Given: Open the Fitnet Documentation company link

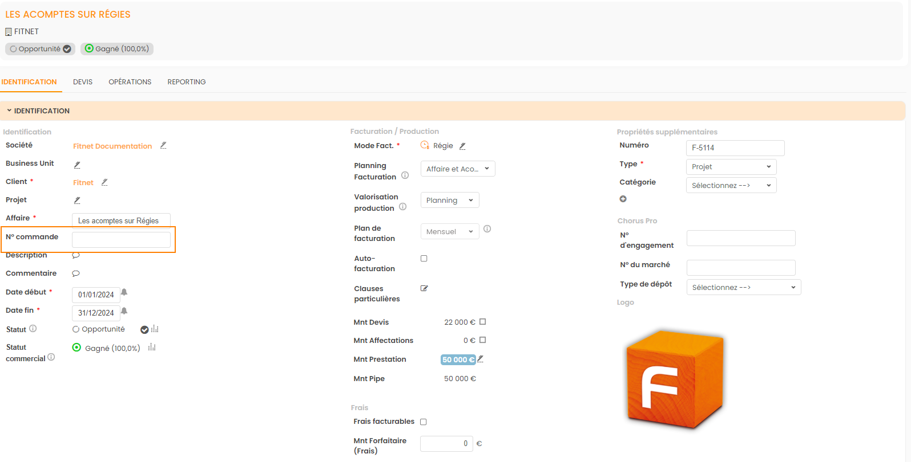Looking at the screenshot, I should (112, 146).
